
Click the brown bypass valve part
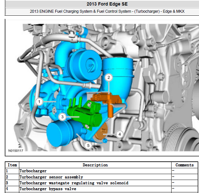(101, 132)
